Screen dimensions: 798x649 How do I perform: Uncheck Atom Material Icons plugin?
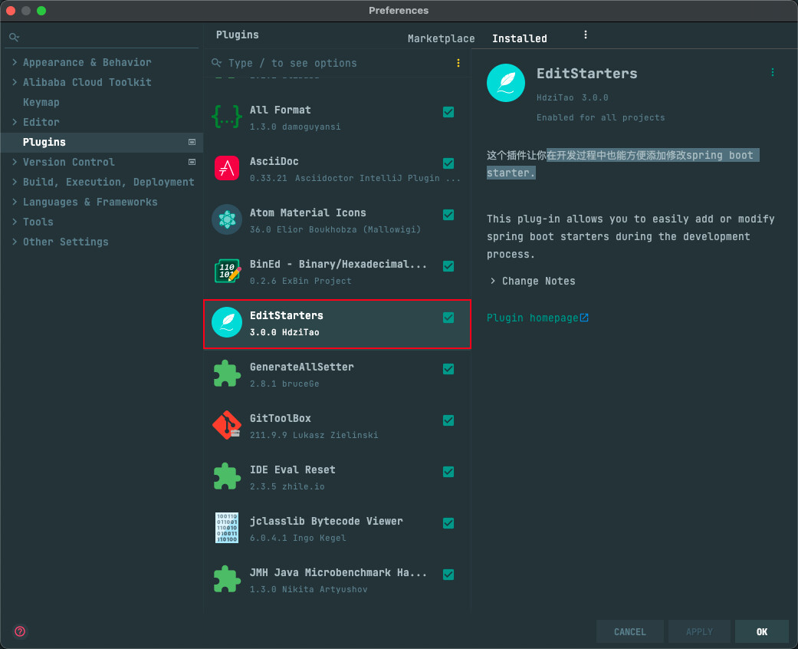tap(448, 215)
